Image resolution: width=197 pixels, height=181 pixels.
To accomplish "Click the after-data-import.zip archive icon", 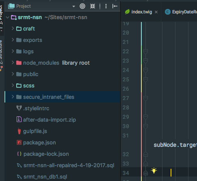I will pos(19,119).
